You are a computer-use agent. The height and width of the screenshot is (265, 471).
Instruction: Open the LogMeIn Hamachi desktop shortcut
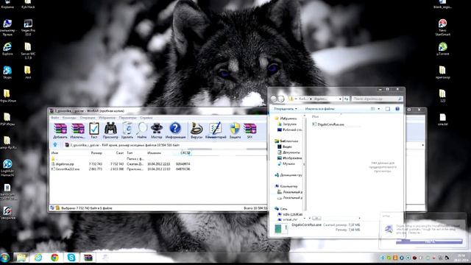tap(7, 168)
